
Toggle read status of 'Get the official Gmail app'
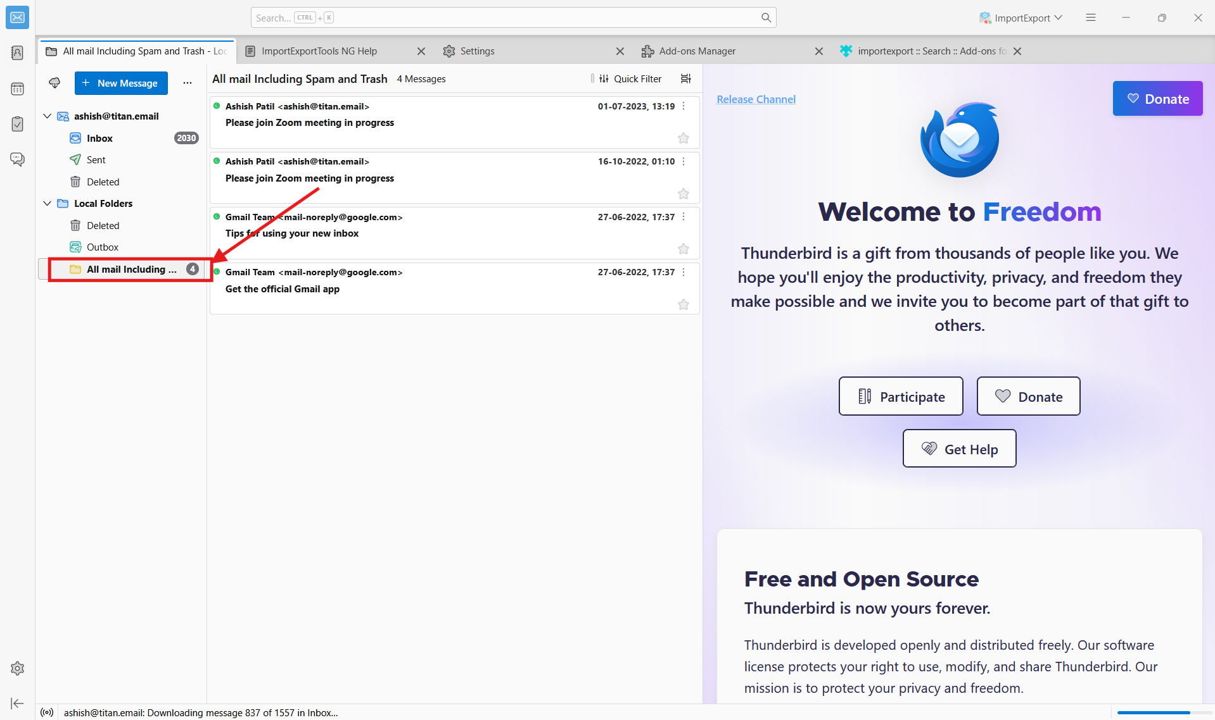click(x=217, y=271)
